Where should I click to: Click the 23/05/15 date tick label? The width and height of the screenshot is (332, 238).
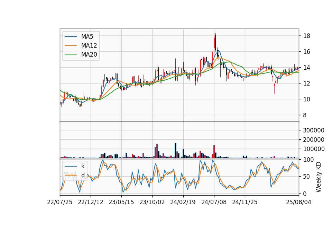(121, 202)
